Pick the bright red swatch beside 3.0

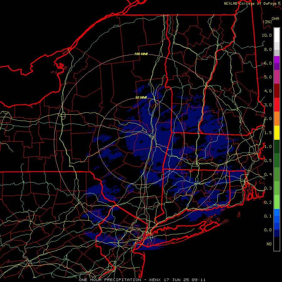(277, 105)
